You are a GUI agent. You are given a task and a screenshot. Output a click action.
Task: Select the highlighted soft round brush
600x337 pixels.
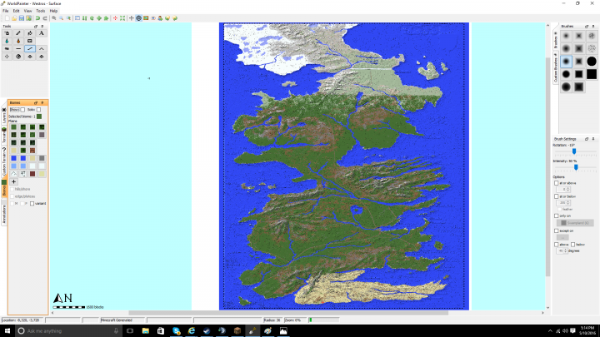point(566,61)
